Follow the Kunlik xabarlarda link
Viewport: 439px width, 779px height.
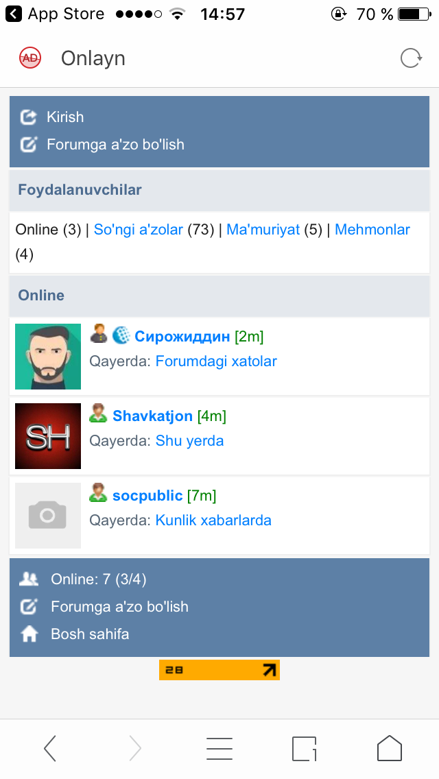tap(213, 520)
